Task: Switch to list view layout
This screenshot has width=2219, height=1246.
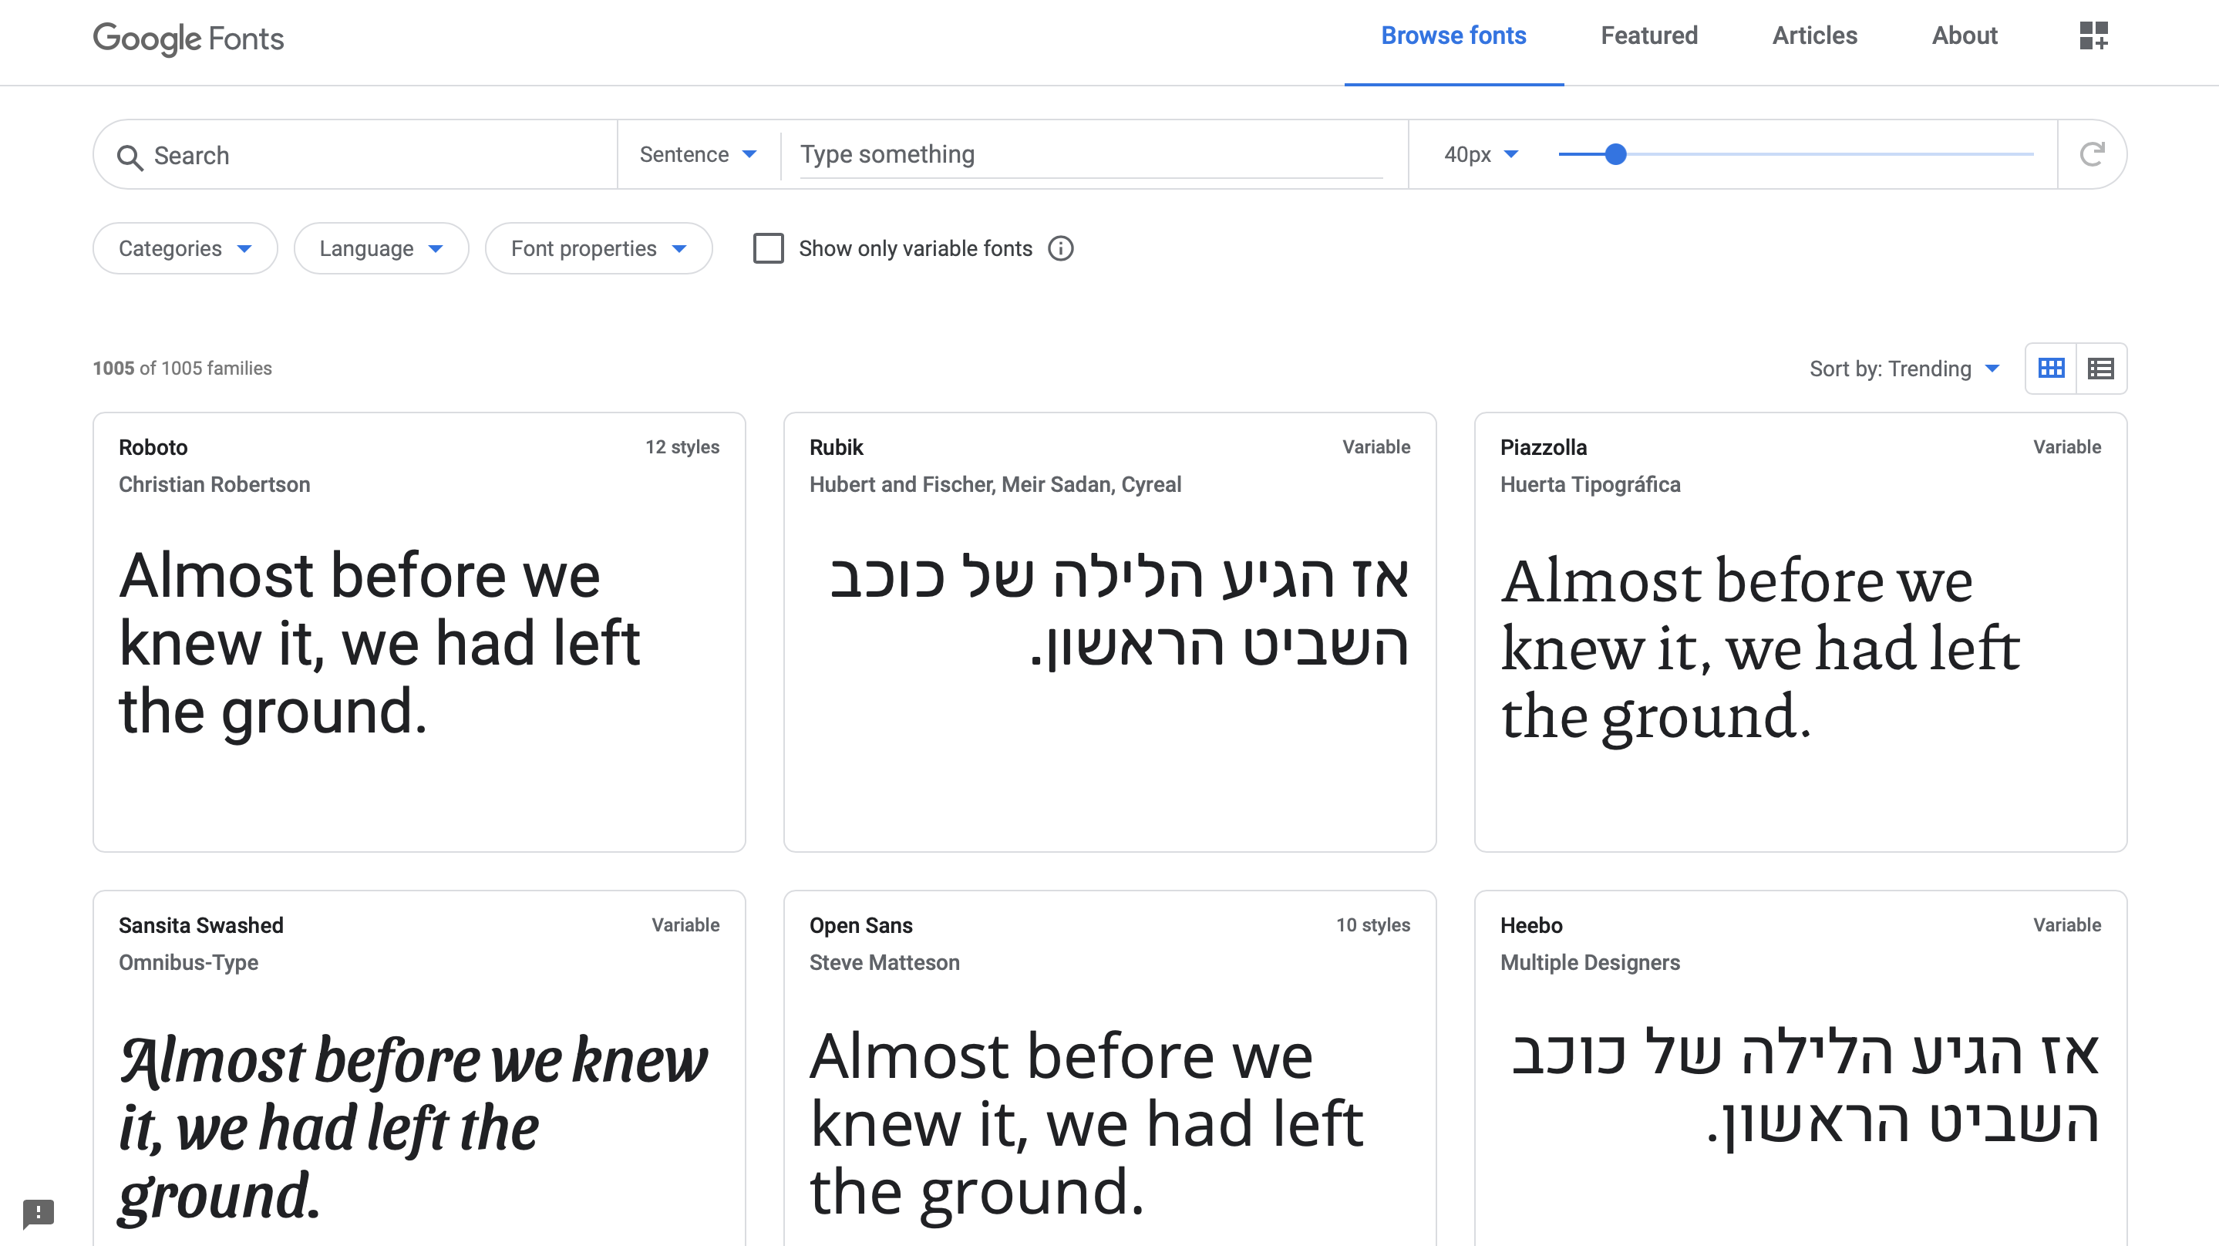Action: coord(2102,368)
